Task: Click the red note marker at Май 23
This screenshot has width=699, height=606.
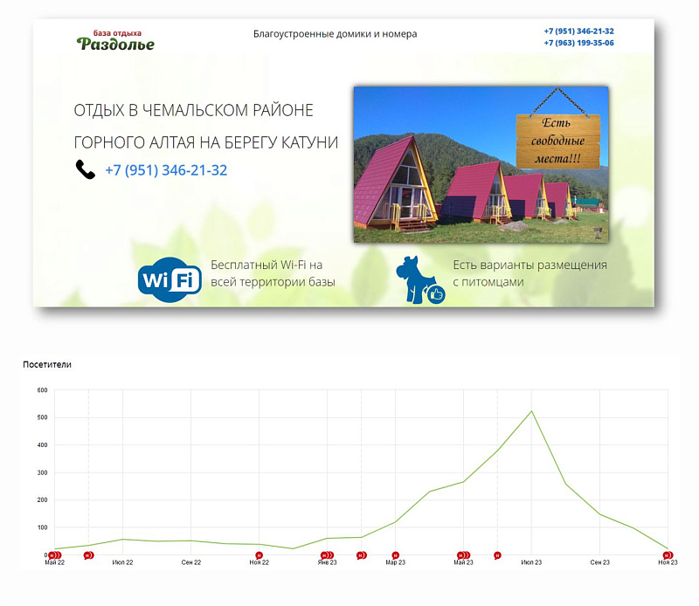Action: coord(463,555)
